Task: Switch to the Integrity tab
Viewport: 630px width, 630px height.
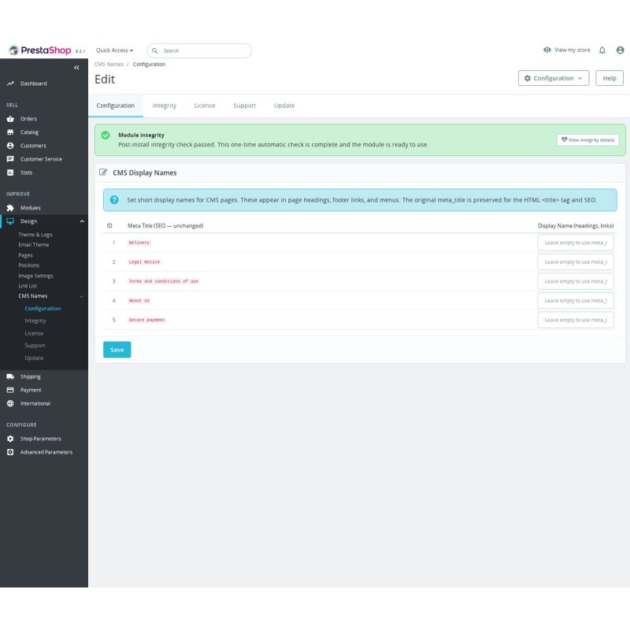Action: [165, 106]
